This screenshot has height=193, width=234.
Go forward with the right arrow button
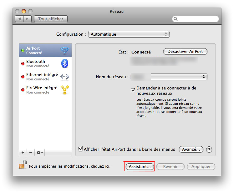[x=27, y=19]
